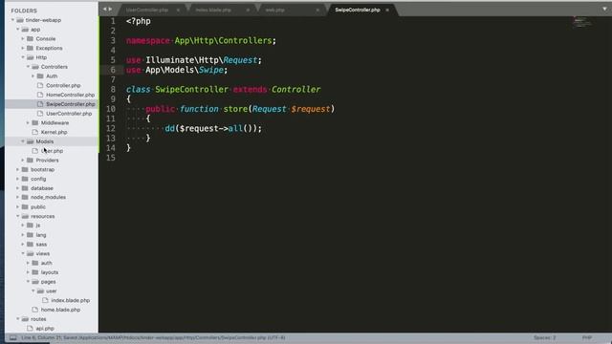The width and height of the screenshot is (612, 344).
Task: Go to previous tab with left arrow
Action: [104, 9]
